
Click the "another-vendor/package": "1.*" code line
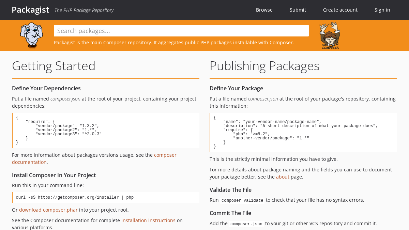point(271,138)
